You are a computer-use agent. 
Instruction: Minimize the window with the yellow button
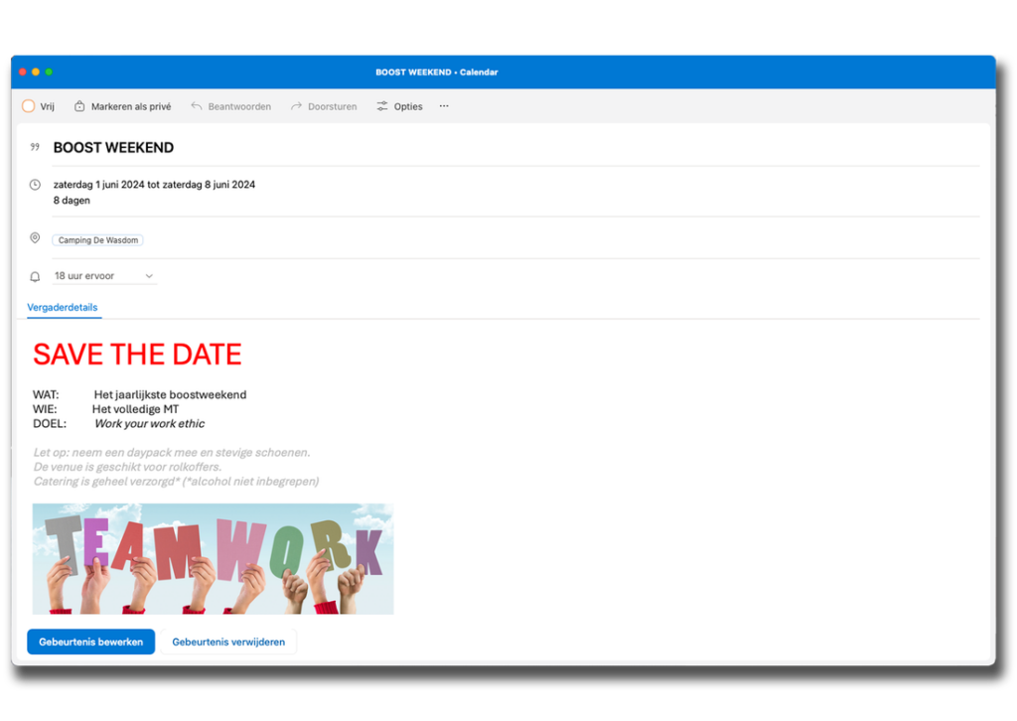36,72
